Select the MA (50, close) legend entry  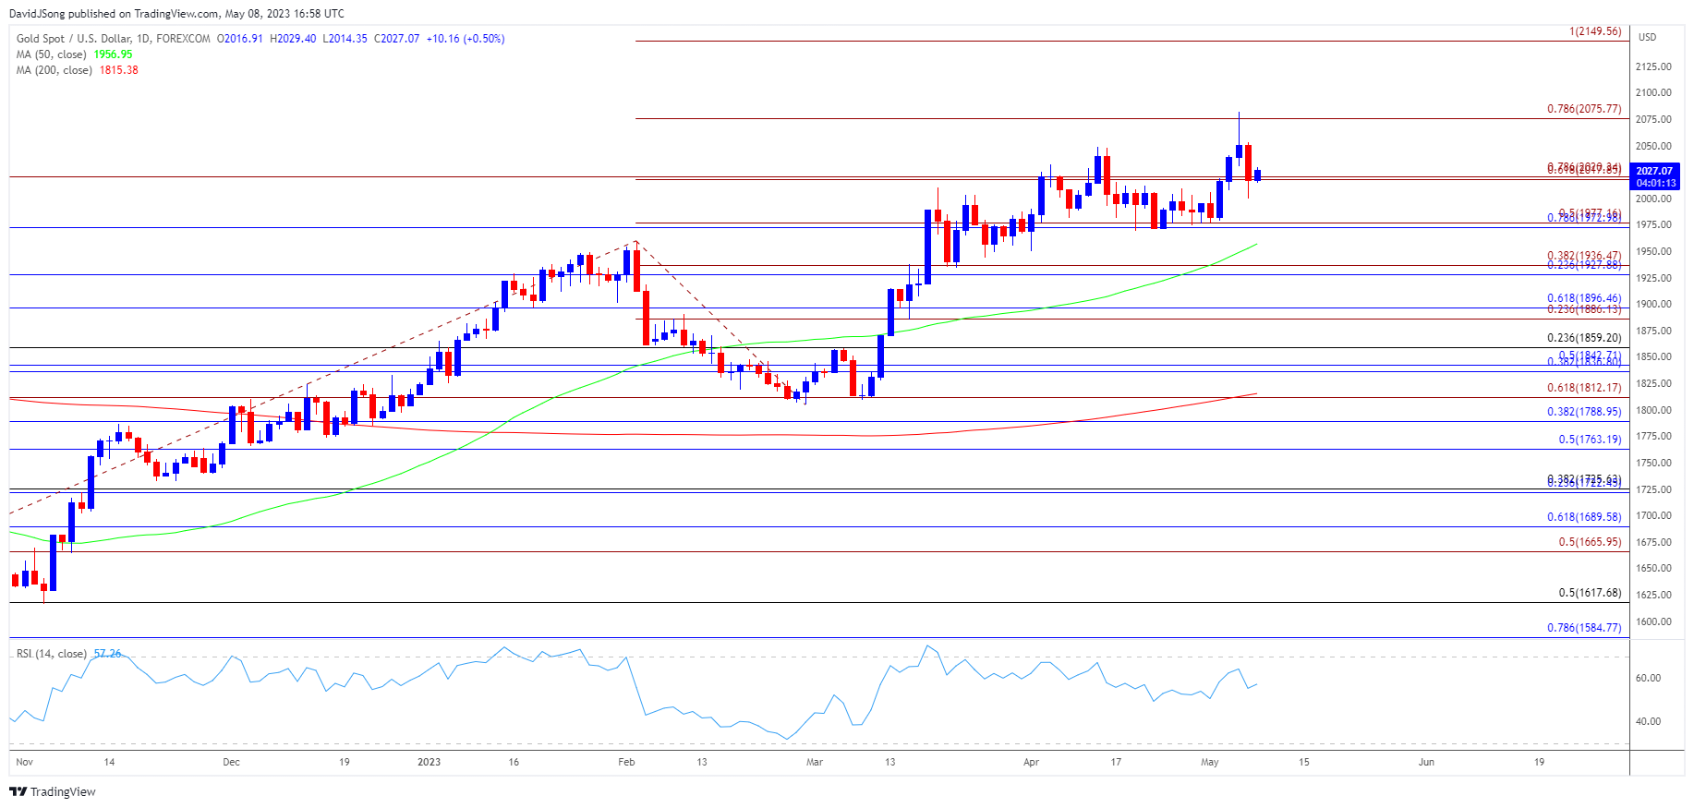52,54
